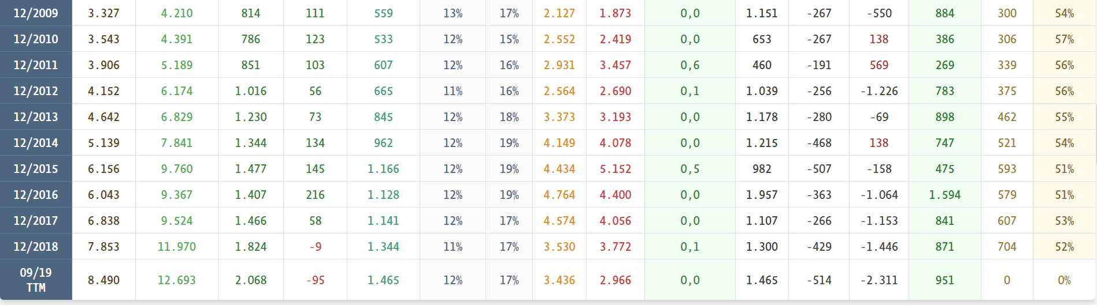Image resolution: width=1097 pixels, height=305 pixels.
Task: Click the -2.311 cell in TTM row
Action: click(879, 280)
